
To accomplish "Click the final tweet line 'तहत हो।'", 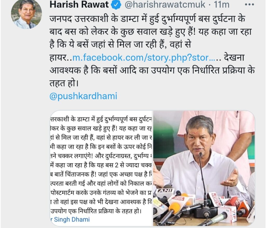I will [x=64, y=83].
